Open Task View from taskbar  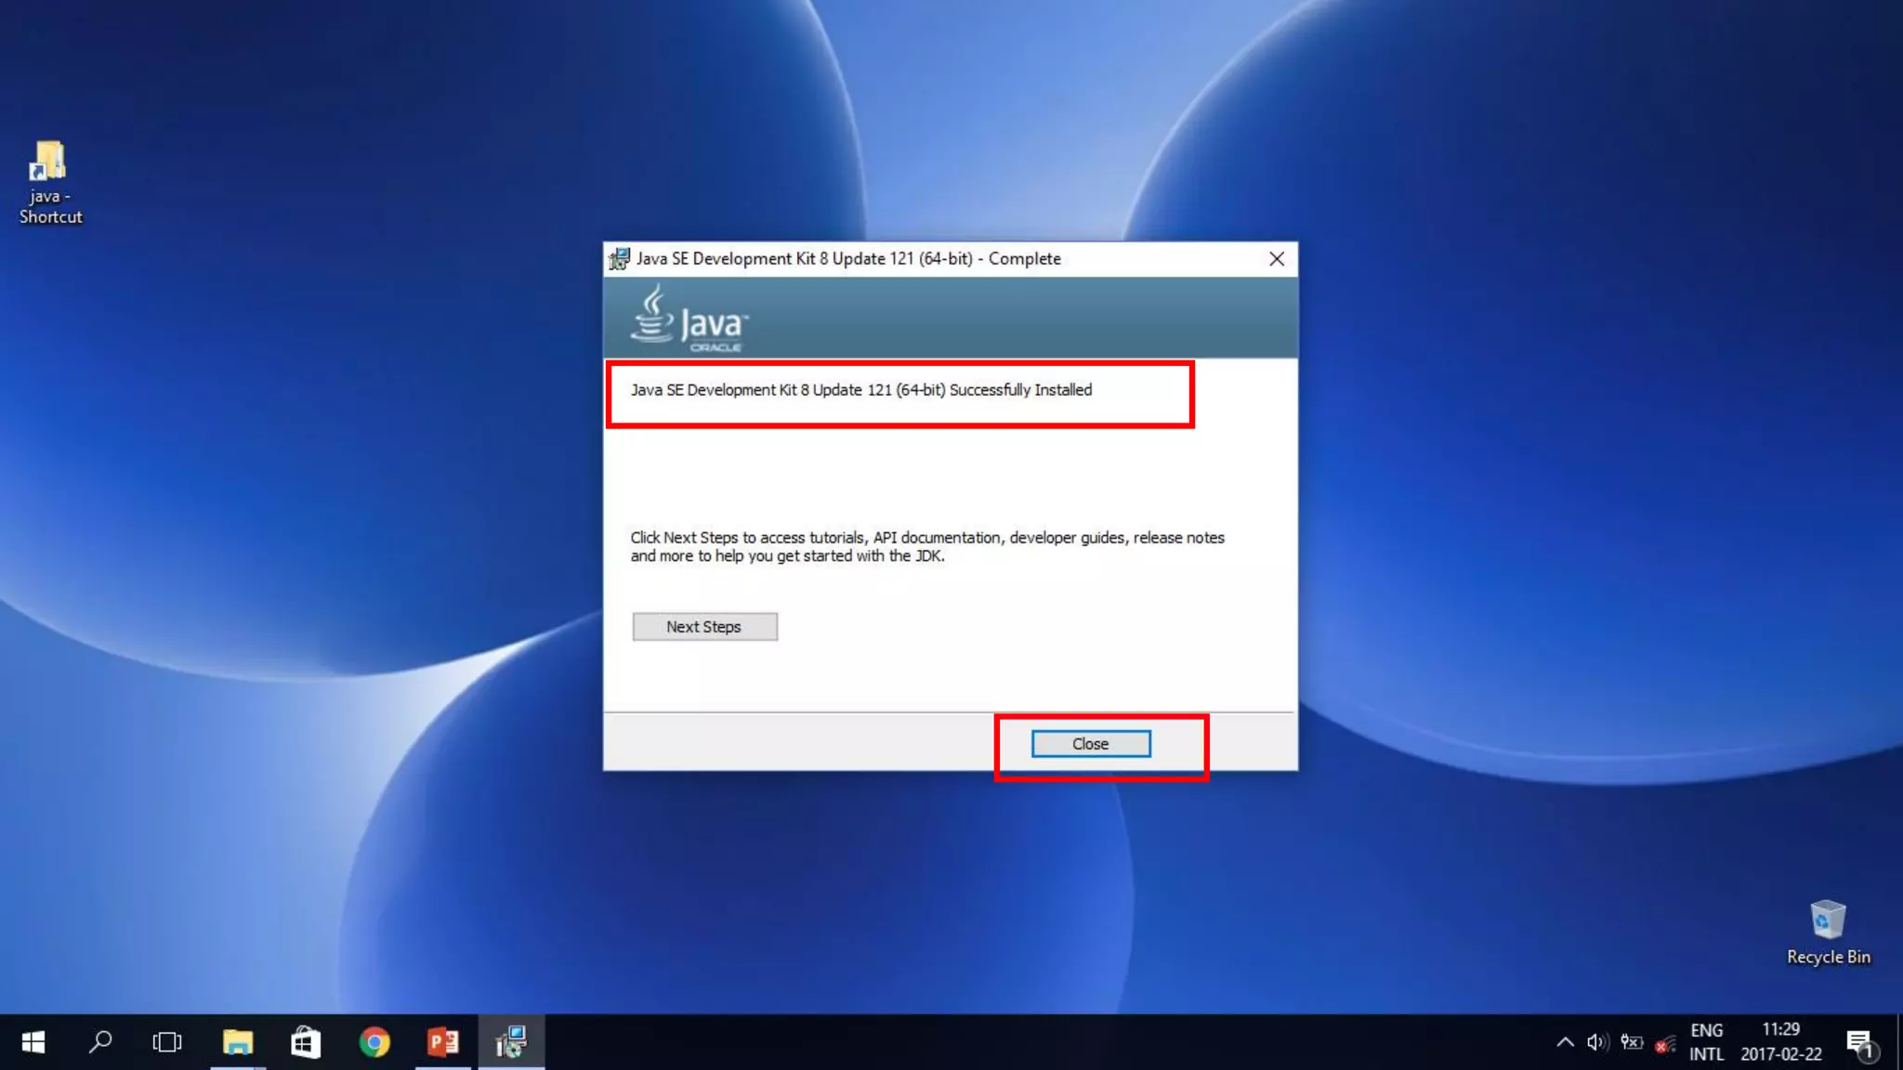point(167,1042)
